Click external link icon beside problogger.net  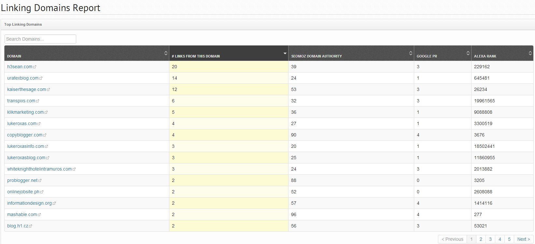40,181
